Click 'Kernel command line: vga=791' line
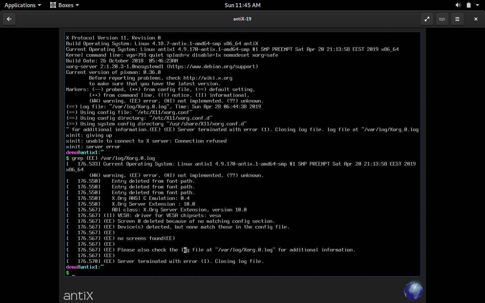Viewport: 485px width, 303px height. click(172, 55)
